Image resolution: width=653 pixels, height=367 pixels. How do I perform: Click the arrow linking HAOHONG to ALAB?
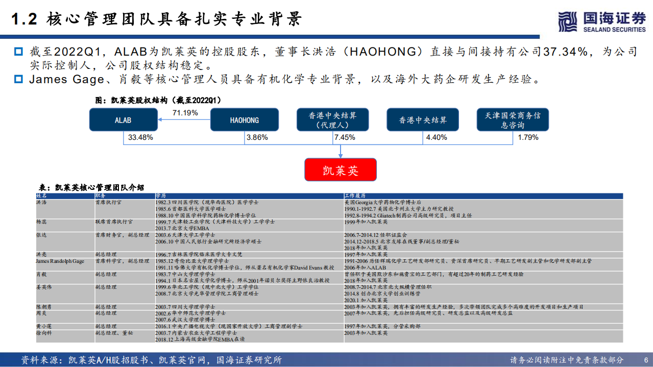click(x=184, y=119)
